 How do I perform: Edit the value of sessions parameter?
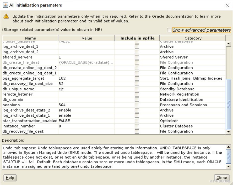point(86,105)
